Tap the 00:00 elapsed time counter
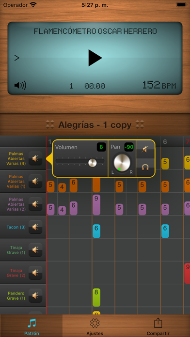Screen dimensions: 190x337 point(95,86)
